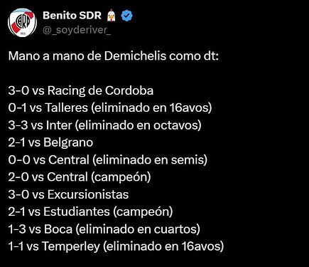Click '(campeón)' on the Estudiantes line
The image size is (309, 267).
point(143,212)
